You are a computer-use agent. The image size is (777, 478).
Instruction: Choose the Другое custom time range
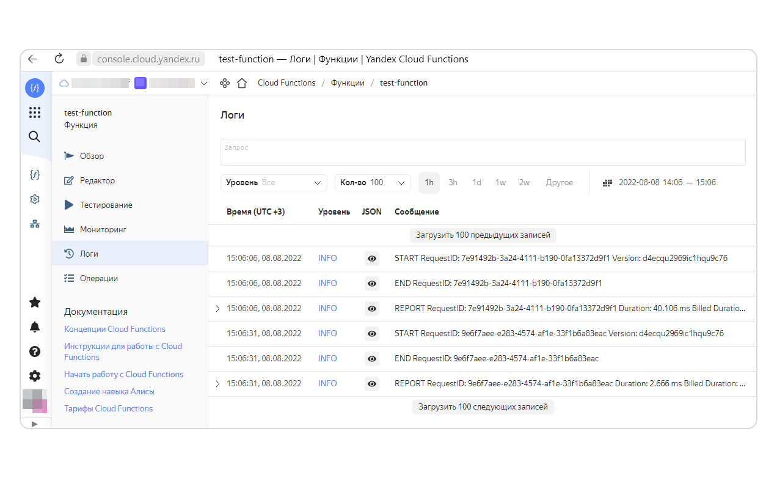560,182
